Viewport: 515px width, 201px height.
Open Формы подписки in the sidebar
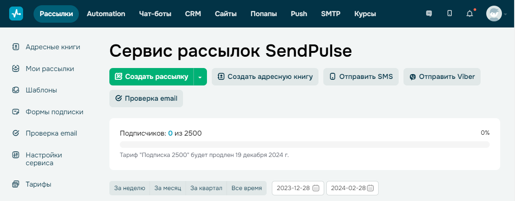(54, 112)
